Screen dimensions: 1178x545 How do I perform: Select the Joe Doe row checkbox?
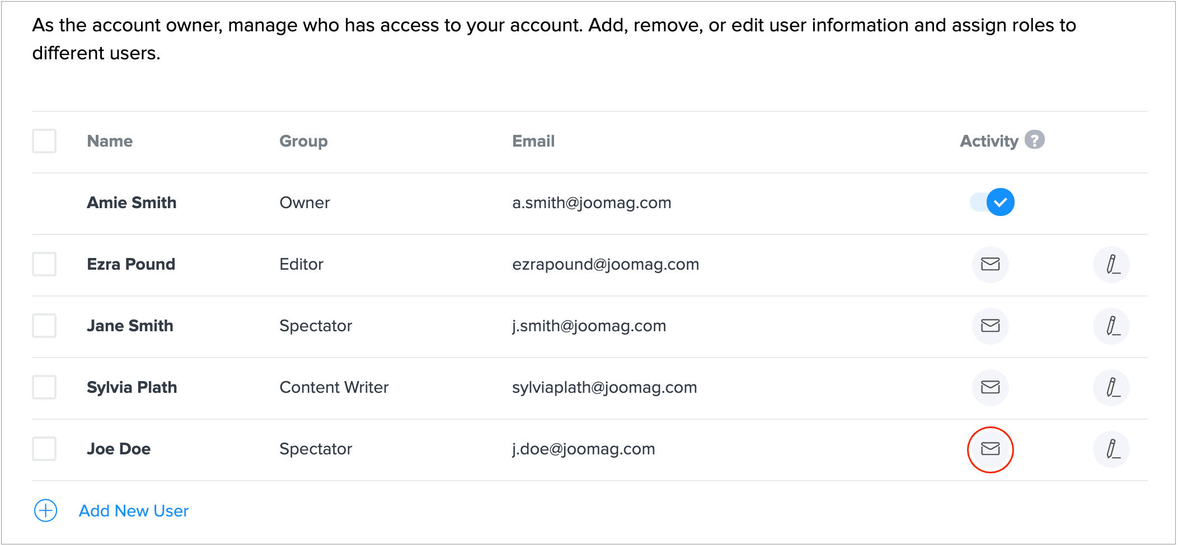point(44,449)
